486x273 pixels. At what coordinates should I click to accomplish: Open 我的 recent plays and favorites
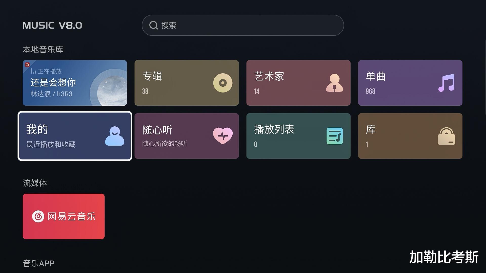[x=75, y=136]
